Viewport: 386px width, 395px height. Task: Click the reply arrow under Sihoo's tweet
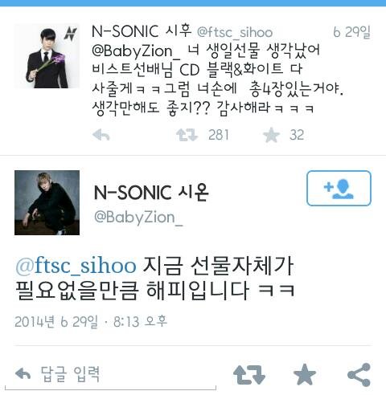(101, 135)
